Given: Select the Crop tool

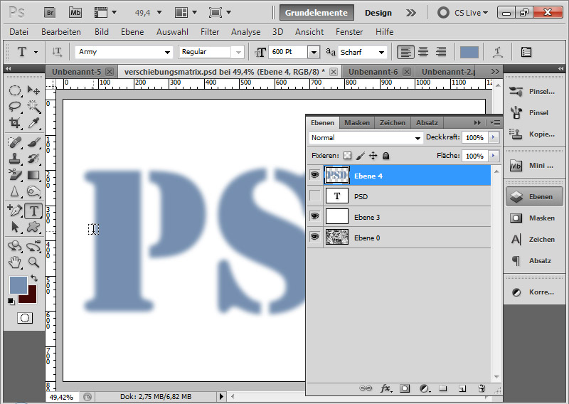Looking at the screenshot, I should coord(15,123).
